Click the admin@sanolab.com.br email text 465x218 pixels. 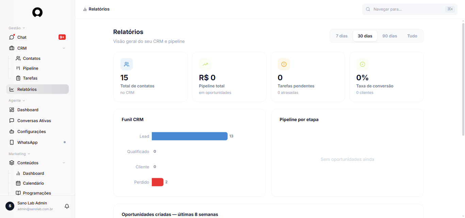click(x=35, y=209)
